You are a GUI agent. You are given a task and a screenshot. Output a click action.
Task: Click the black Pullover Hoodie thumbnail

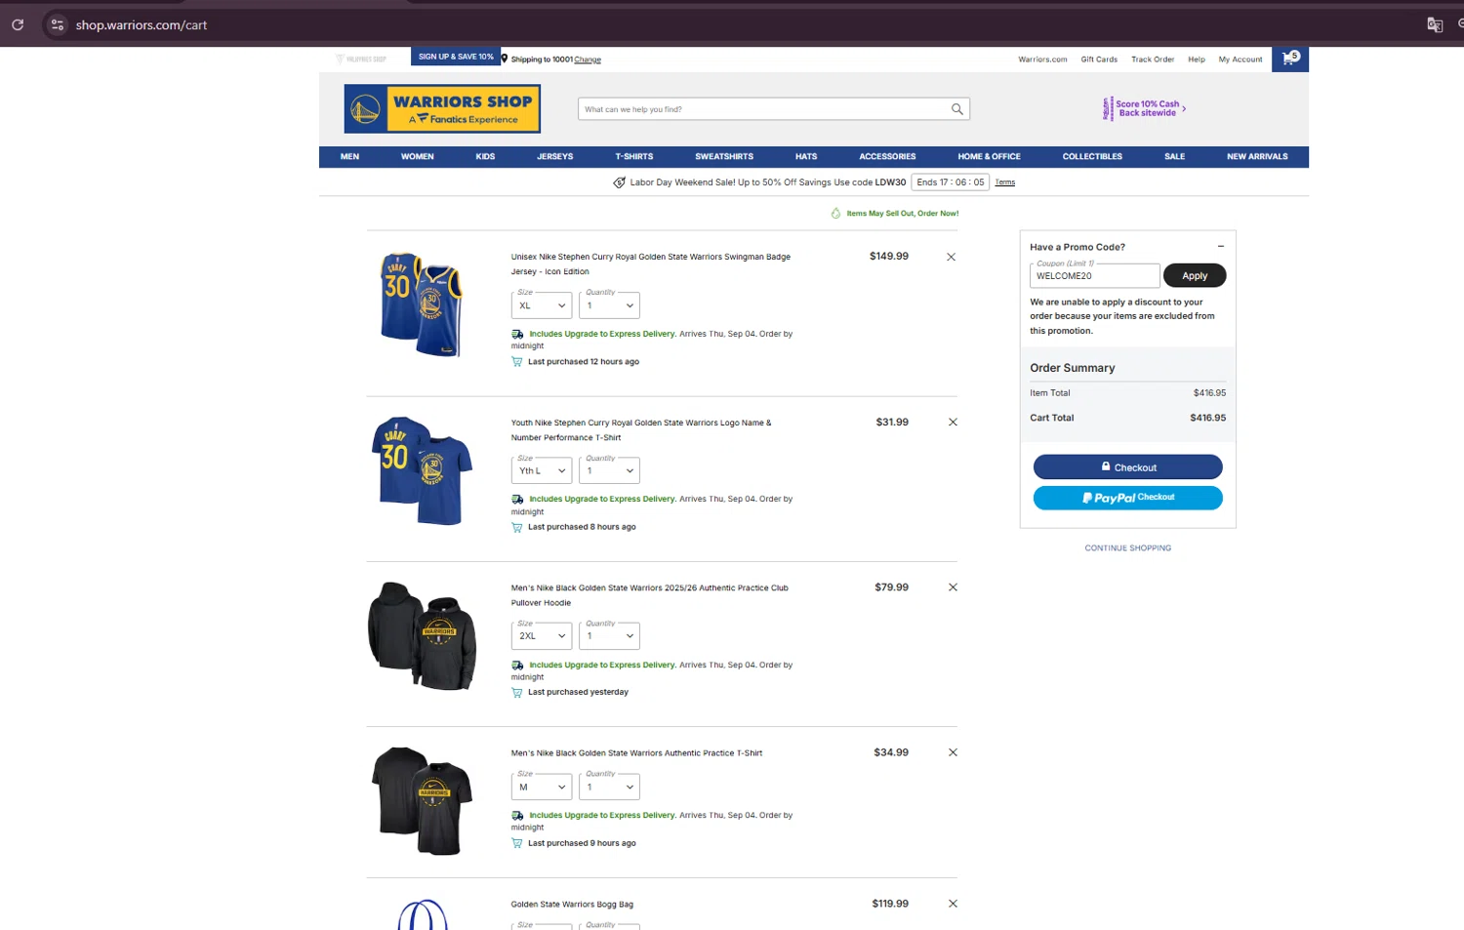tap(422, 635)
